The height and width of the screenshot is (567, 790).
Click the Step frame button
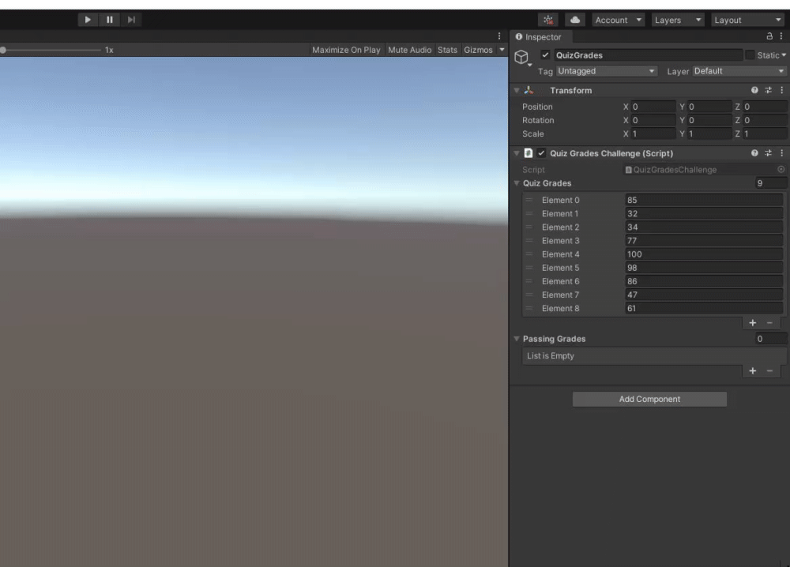click(x=130, y=20)
